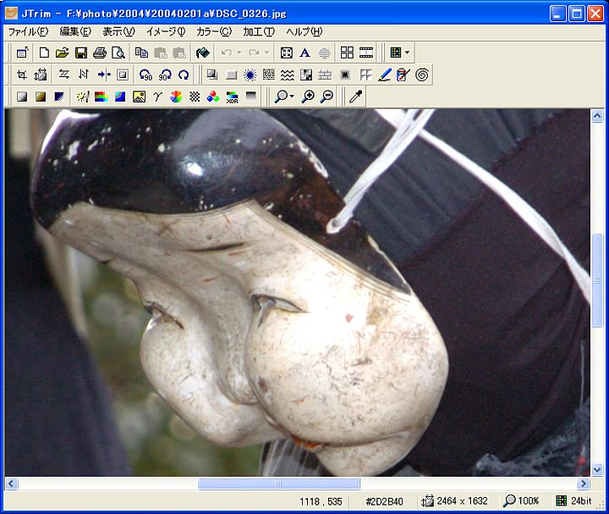Open the イメージ(I) menu
Screen dimensions: 609x514
click(x=165, y=31)
